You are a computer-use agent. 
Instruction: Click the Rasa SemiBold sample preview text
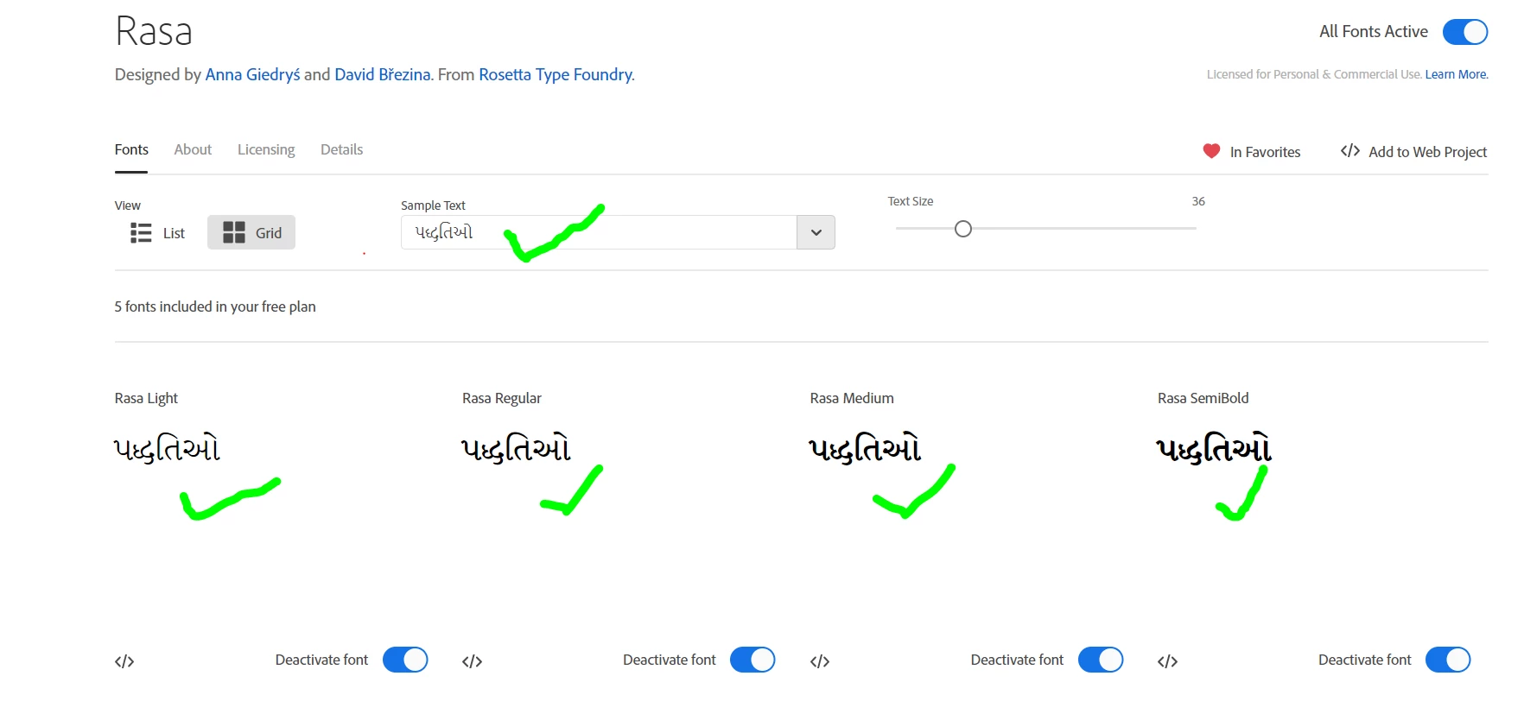tap(1214, 448)
